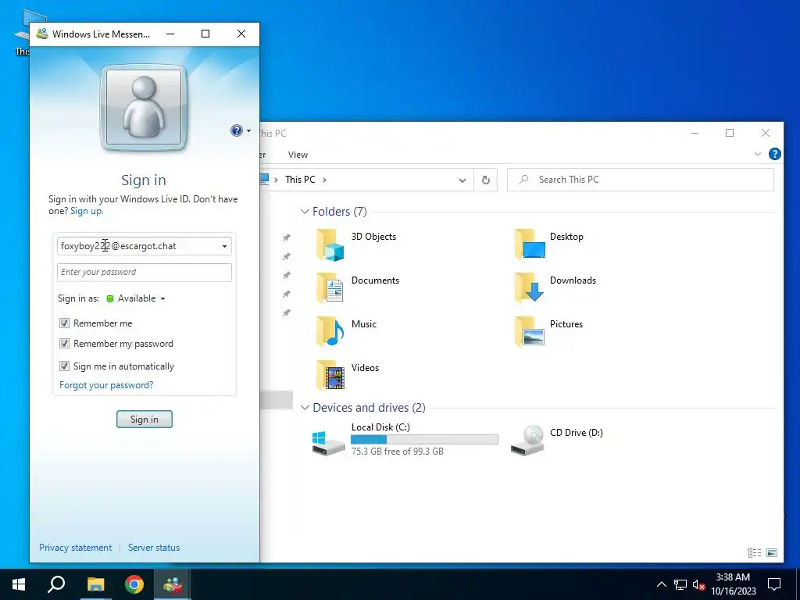Open the Available status dropdown
This screenshot has height=600, width=800.
pyautogui.click(x=136, y=298)
